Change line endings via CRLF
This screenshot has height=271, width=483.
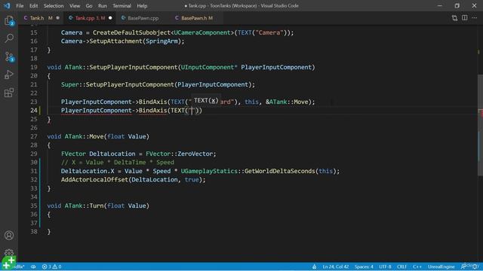402,266
